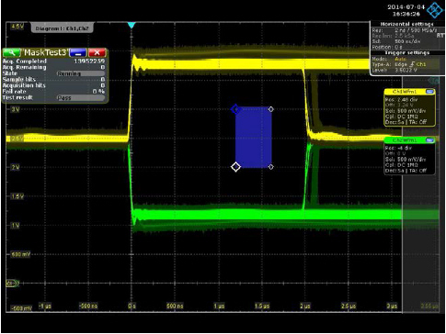Open the Diagram1: Ch1,Ch2 tab
Screen dimensions: 446x334
[x=63, y=28]
